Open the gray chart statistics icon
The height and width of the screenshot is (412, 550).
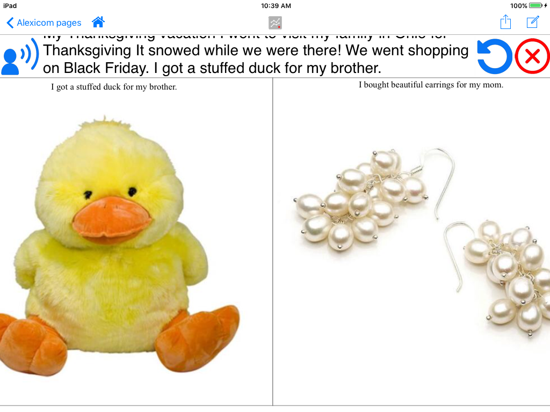coord(276,23)
